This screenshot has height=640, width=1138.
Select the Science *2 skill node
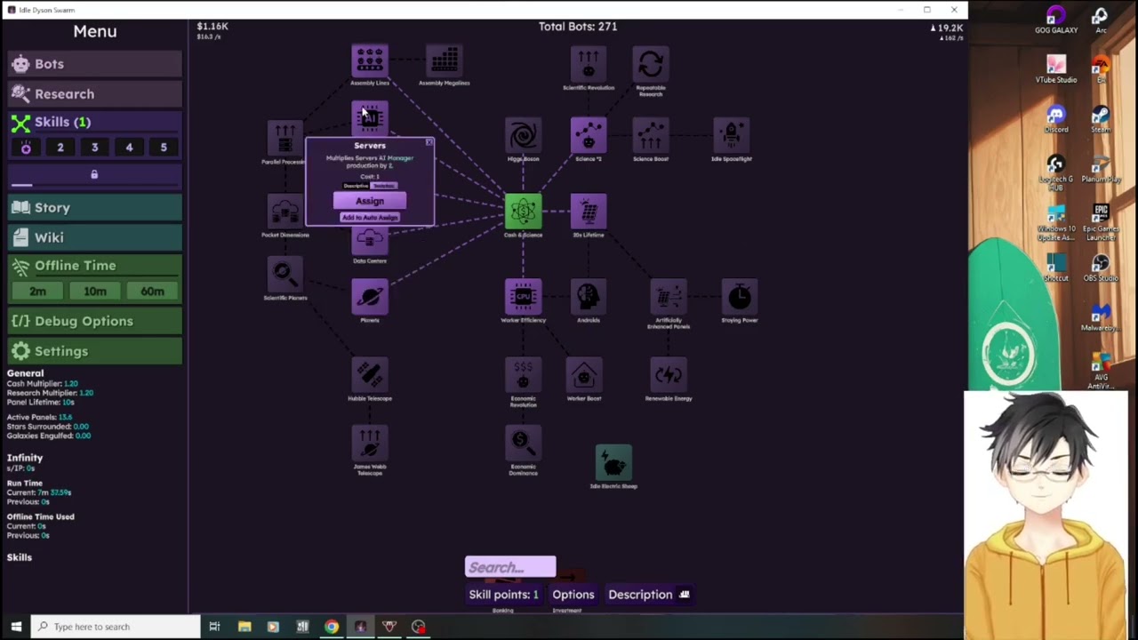tap(588, 136)
